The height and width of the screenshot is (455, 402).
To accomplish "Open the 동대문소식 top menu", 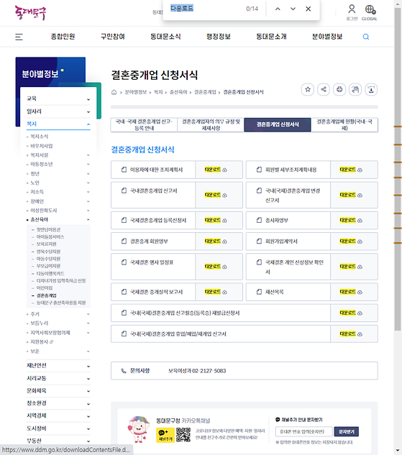I will click(x=165, y=37).
